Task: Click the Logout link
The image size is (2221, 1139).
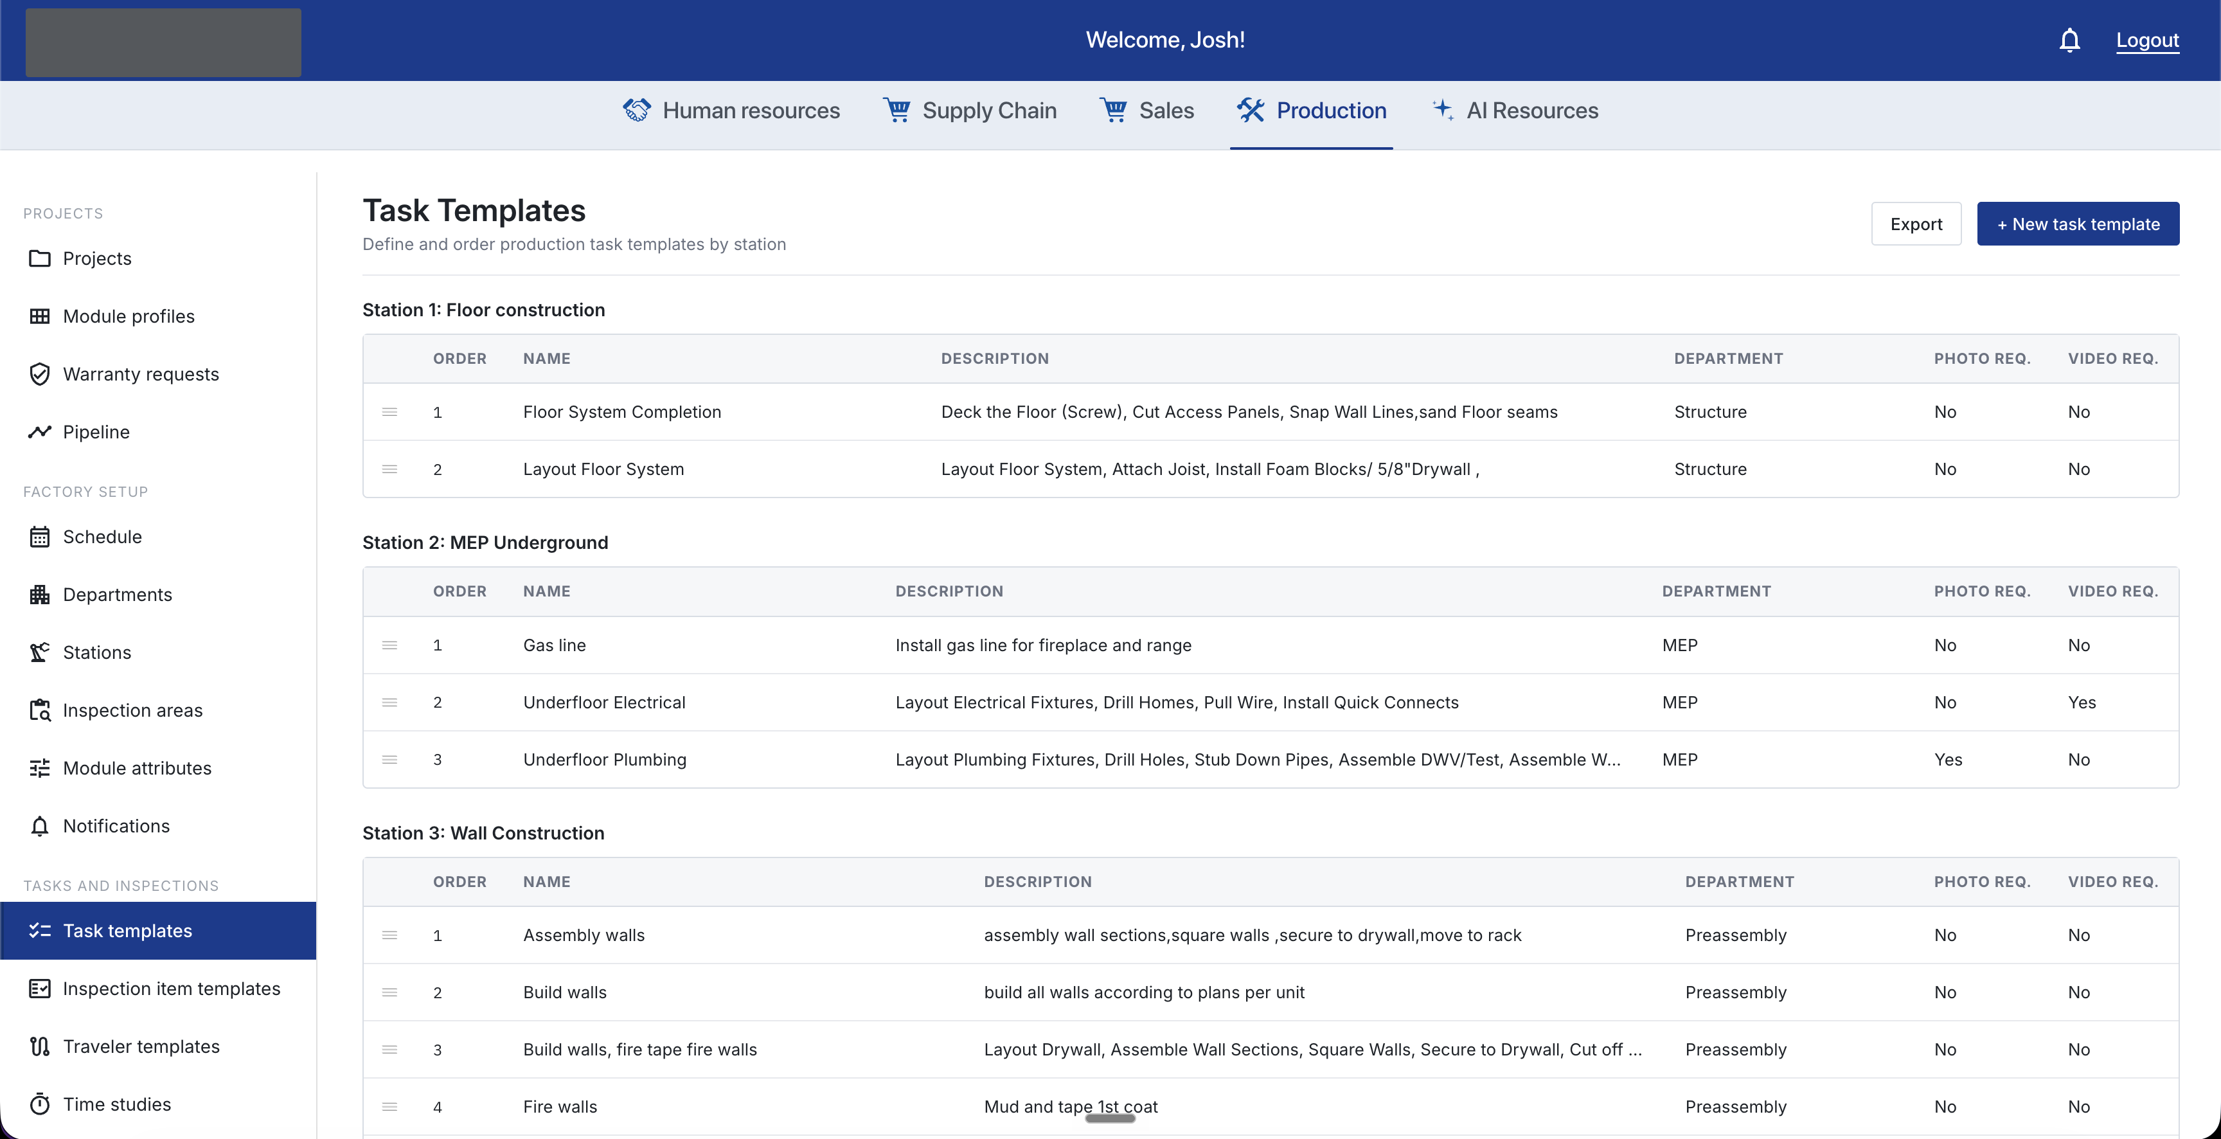Action: pyautogui.click(x=2147, y=40)
